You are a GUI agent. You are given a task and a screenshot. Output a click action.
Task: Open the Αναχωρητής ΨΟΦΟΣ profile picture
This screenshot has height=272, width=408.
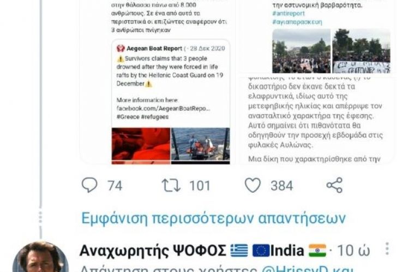tap(40, 258)
